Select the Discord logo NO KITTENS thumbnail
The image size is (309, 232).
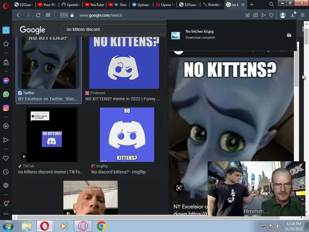(x=124, y=63)
